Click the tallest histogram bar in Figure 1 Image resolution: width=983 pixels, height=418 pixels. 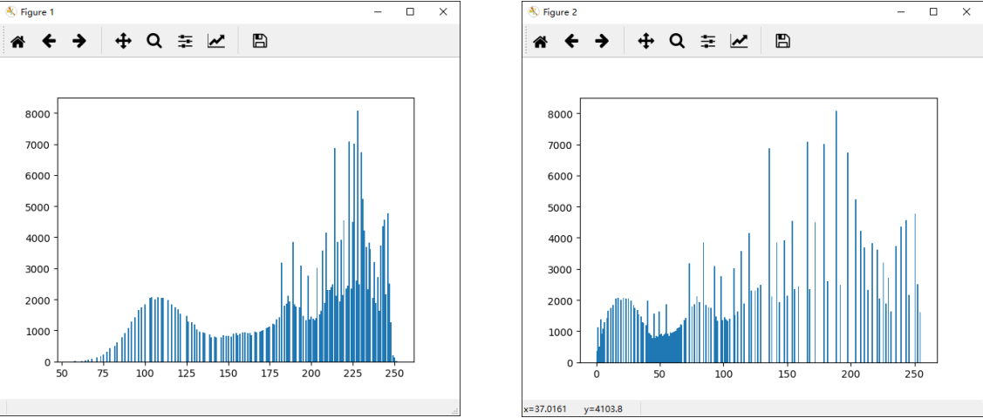358,237
